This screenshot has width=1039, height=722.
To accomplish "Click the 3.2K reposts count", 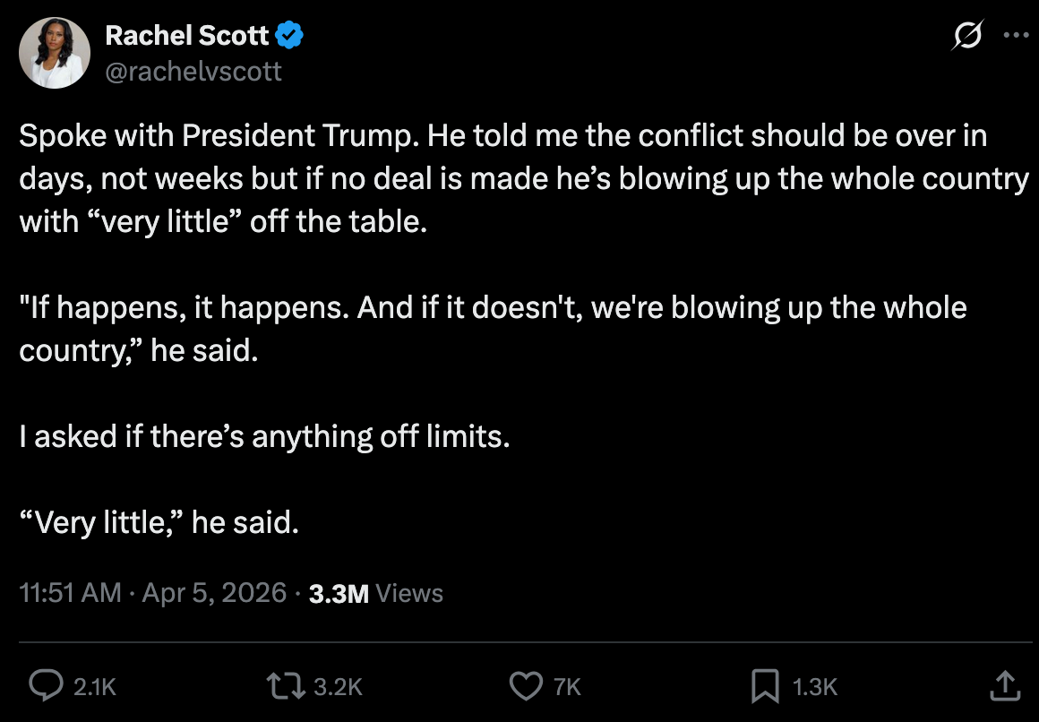I will (x=339, y=687).
